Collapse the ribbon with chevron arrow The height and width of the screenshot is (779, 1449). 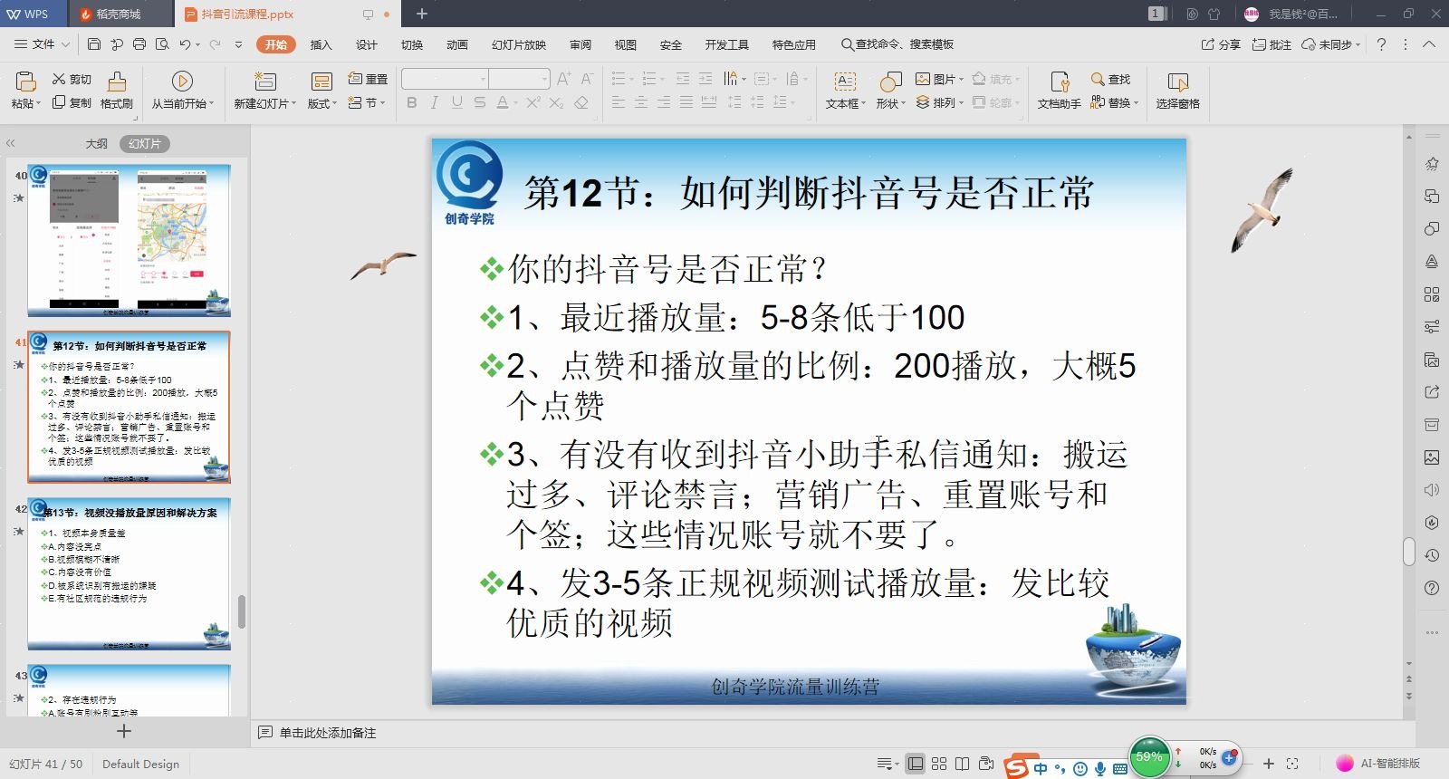[x=1429, y=44]
